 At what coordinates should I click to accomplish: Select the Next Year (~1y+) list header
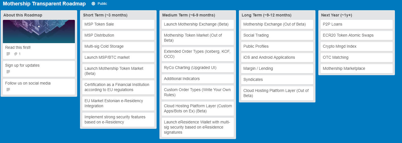pos(336,15)
